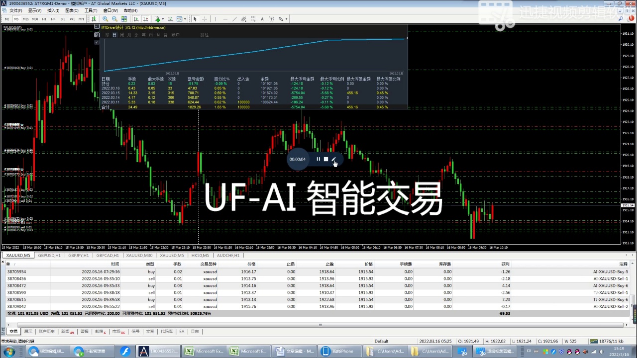Select the trendline drawing tool

click(234, 19)
